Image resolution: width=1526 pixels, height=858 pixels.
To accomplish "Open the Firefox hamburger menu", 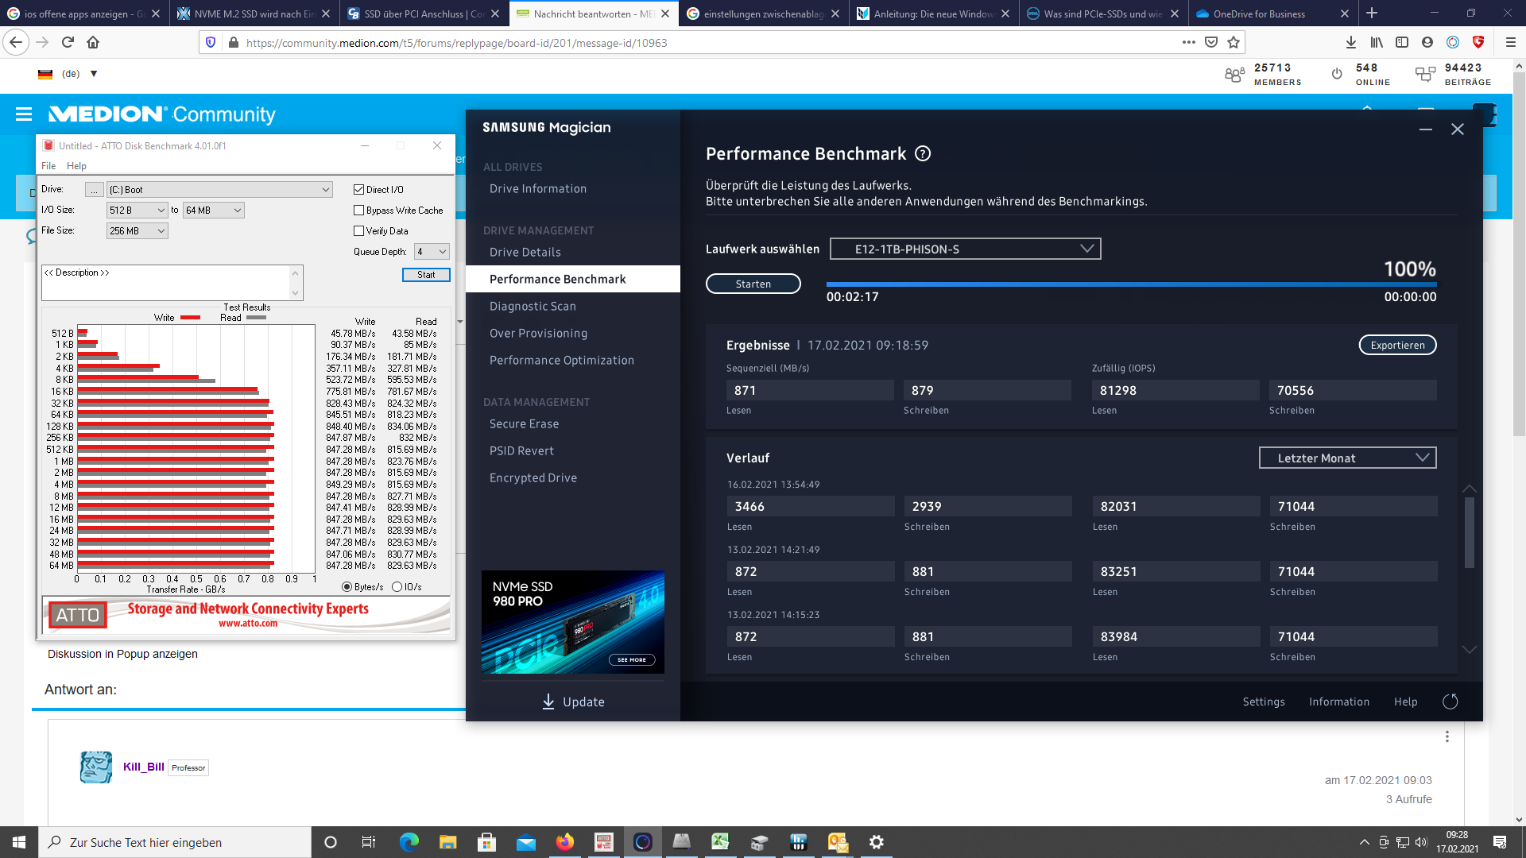I will tap(1510, 42).
